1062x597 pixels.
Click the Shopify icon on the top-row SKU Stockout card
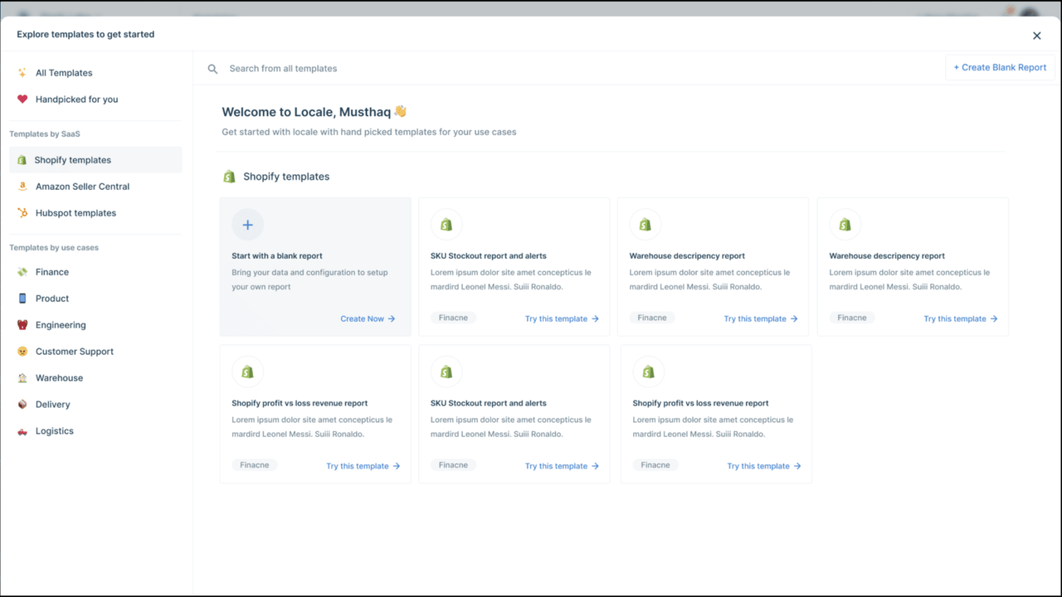click(446, 225)
